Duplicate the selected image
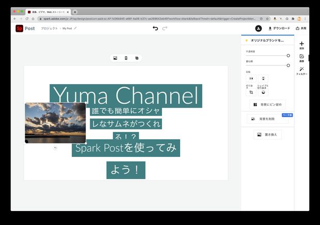The image size is (320, 225). tap(137, 58)
